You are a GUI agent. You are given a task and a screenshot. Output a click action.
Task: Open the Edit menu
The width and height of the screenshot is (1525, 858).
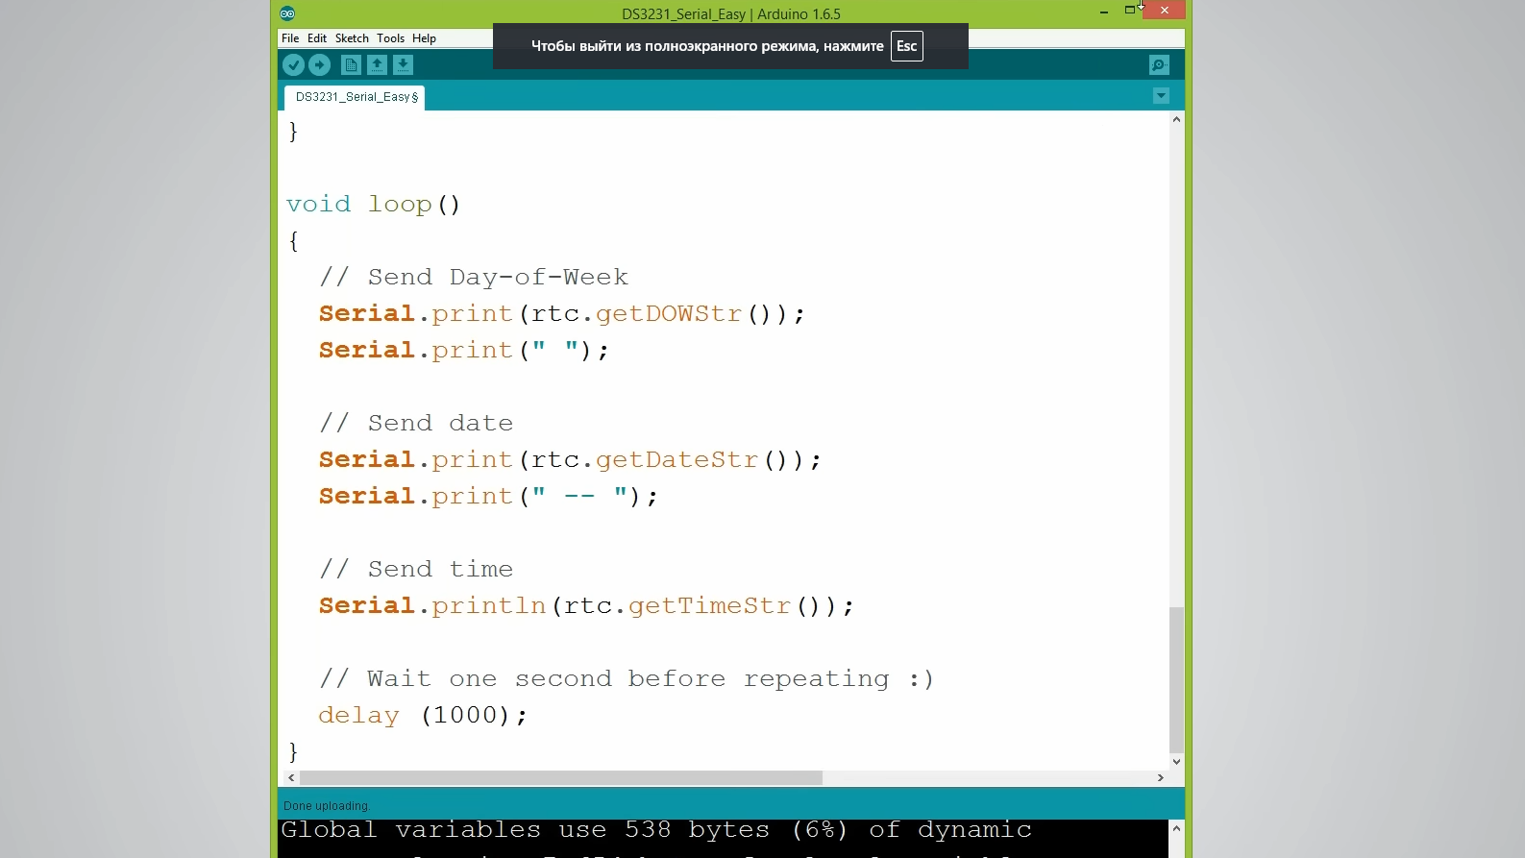317,38
